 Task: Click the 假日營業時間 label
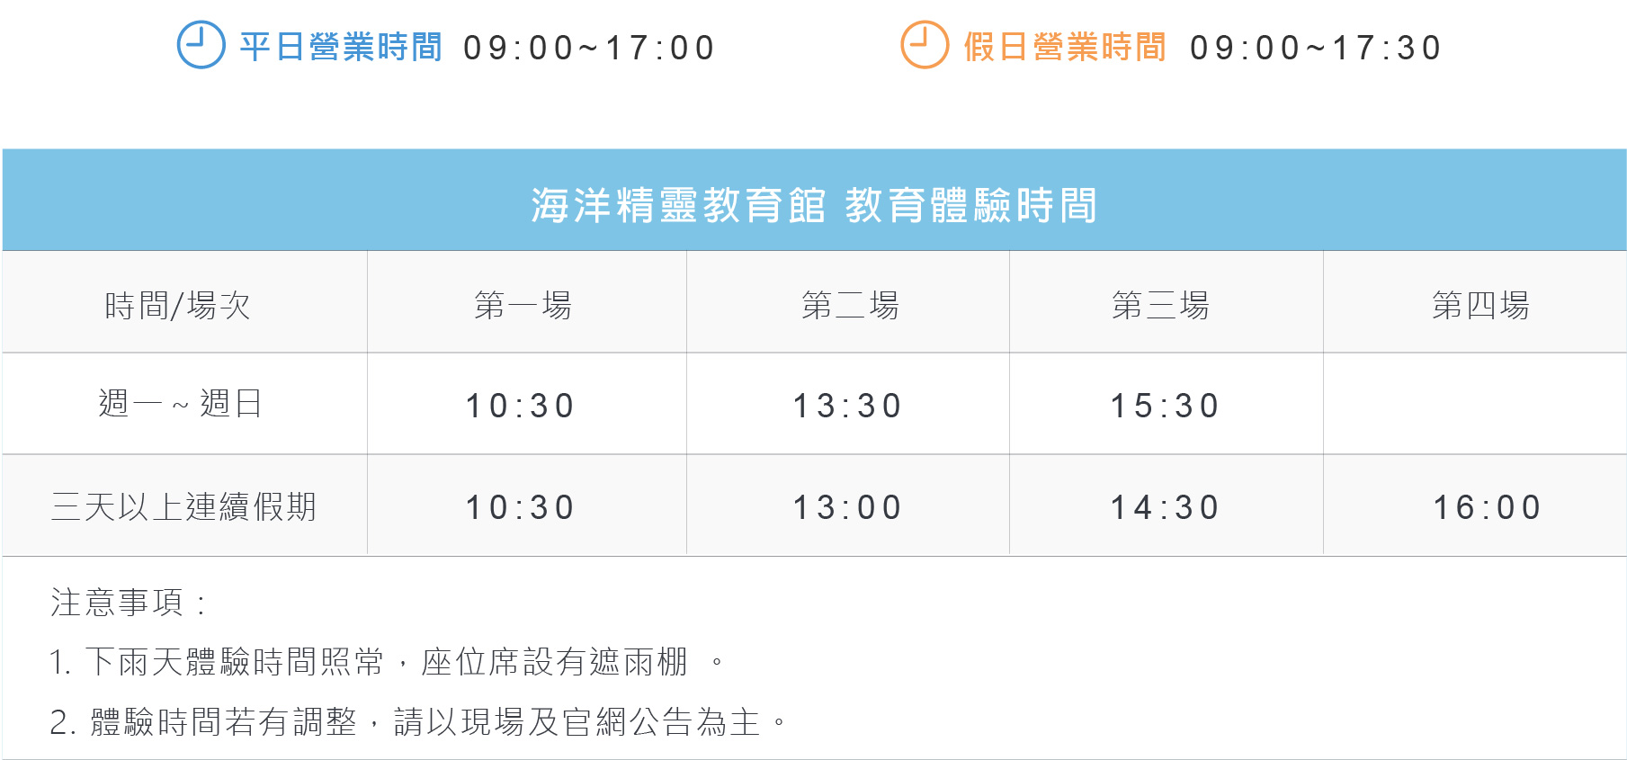1065,47
